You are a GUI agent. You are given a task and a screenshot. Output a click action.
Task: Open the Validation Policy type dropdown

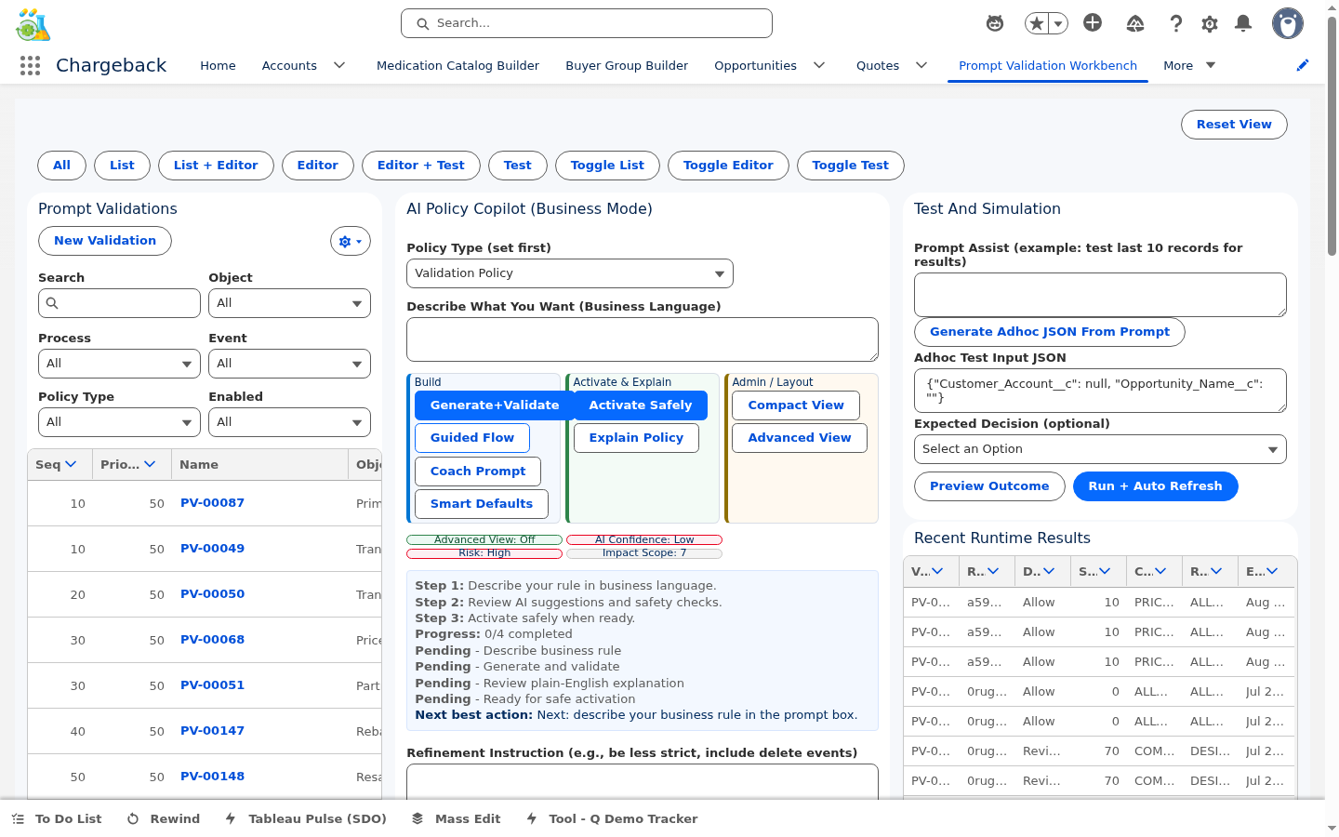570,273
